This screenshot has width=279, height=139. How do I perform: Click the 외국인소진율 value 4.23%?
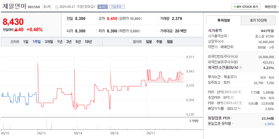pyautogui.click(x=269, y=68)
